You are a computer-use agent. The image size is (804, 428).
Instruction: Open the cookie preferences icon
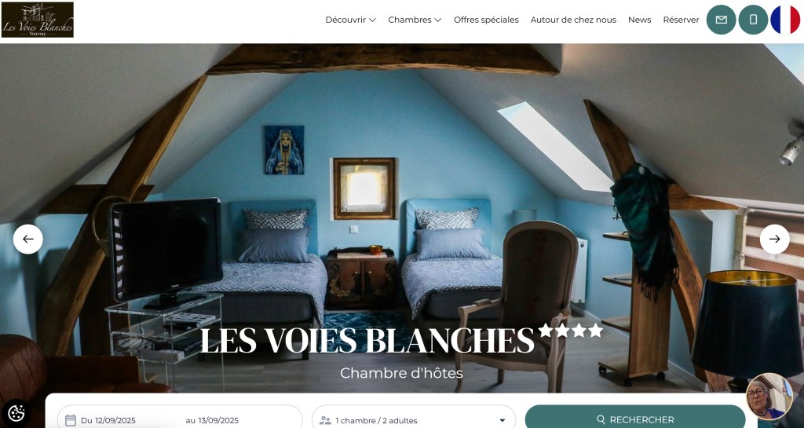point(16,412)
